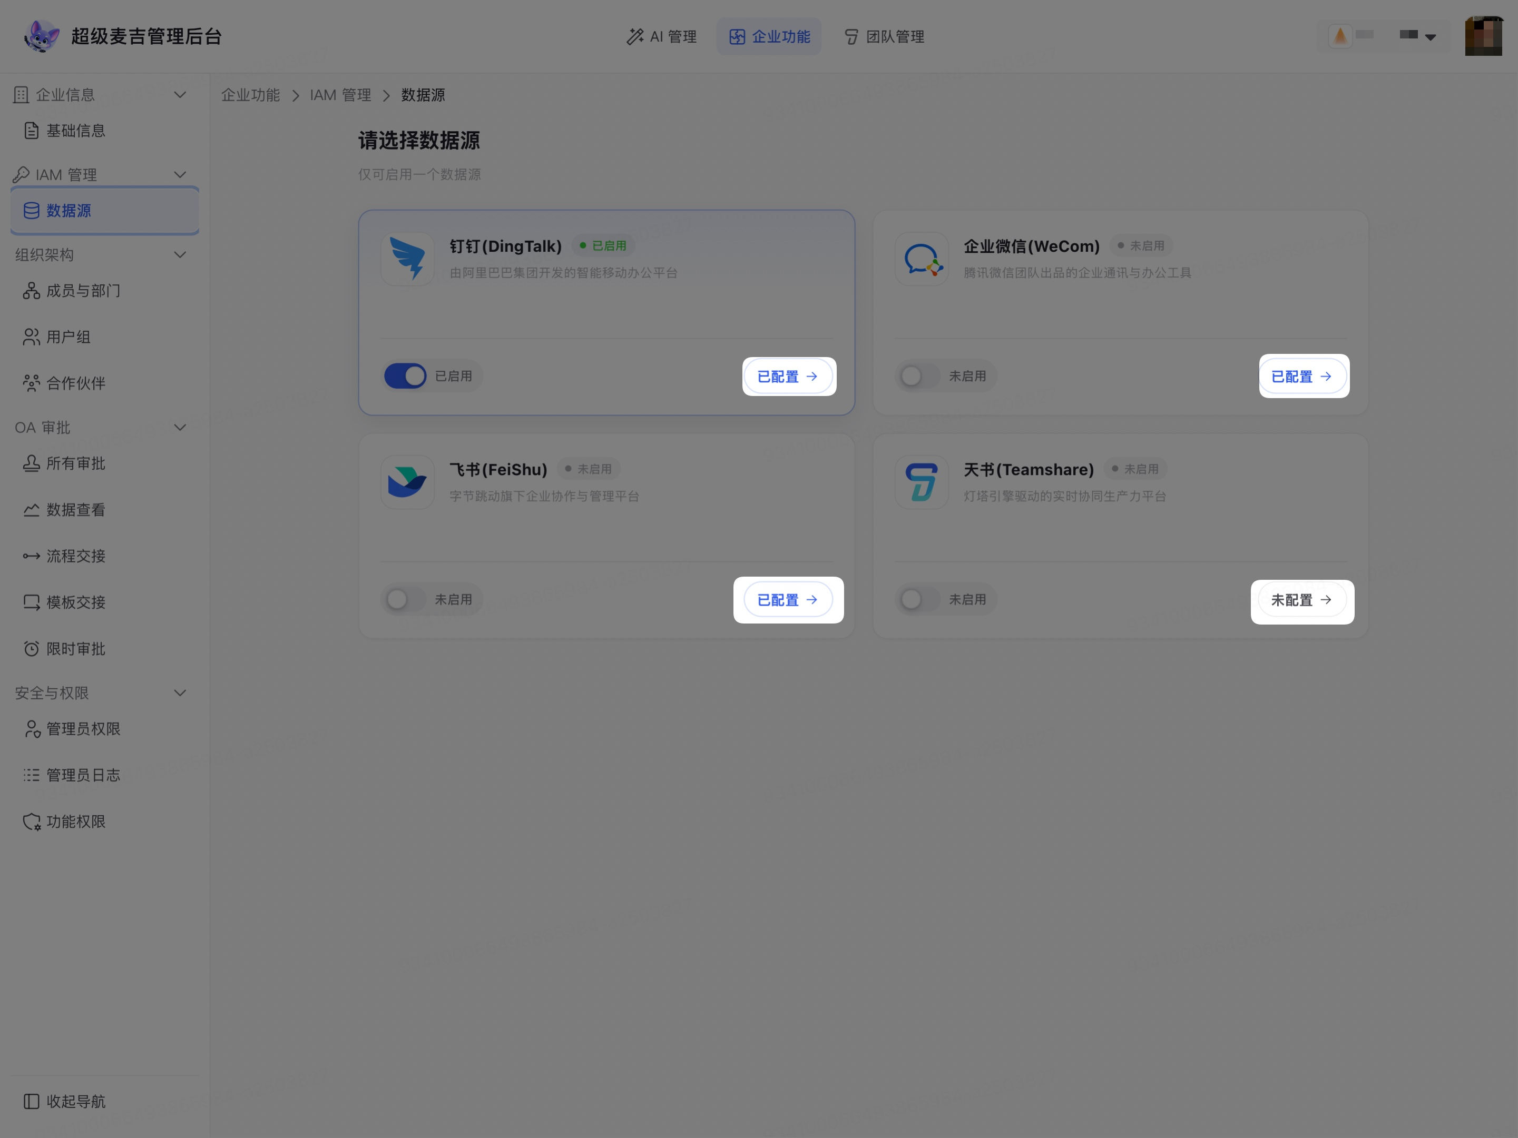Screen dimensions: 1518x1138
Task: Click the Teamshare logo icon
Action: coord(921,482)
